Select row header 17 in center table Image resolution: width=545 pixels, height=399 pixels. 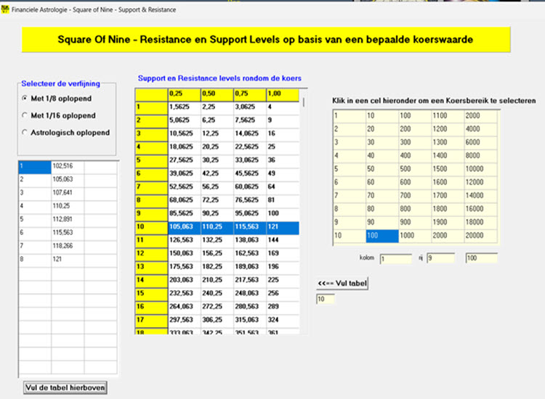pos(150,320)
